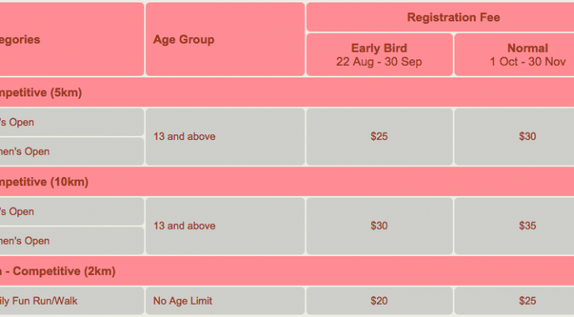Click the $25 normal fee for Fun Run

tap(514, 301)
